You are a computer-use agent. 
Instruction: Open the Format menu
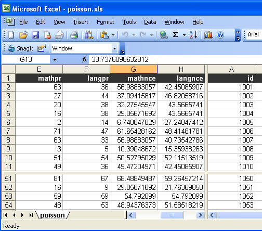(106, 22)
